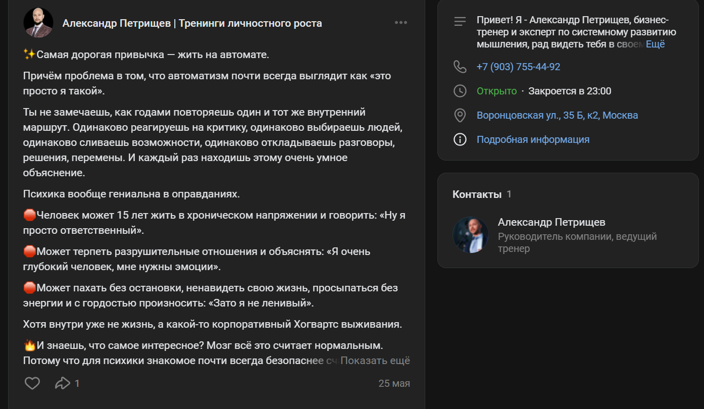Viewport: 704px width, 409px height.
Task: Like the post with the heart icon
Action: (32, 383)
